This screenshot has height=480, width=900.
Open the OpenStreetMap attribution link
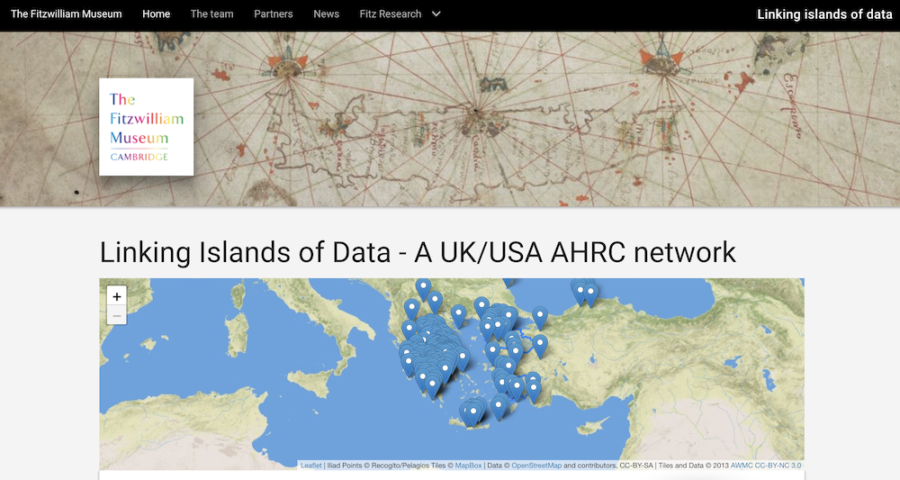[x=536, y=466]
